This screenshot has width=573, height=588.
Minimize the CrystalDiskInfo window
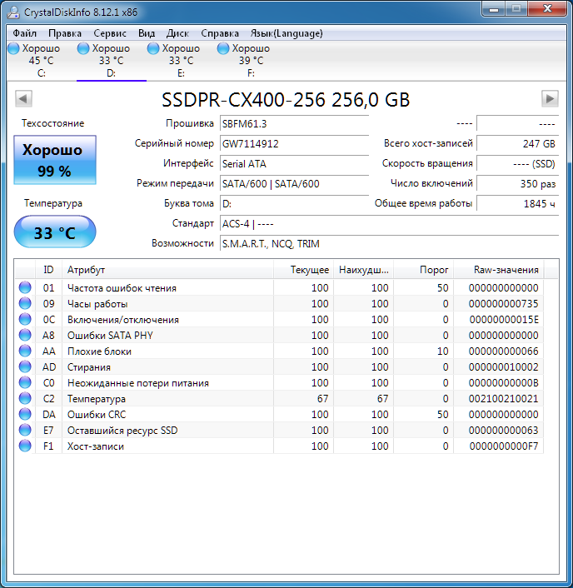pos(494,9)
